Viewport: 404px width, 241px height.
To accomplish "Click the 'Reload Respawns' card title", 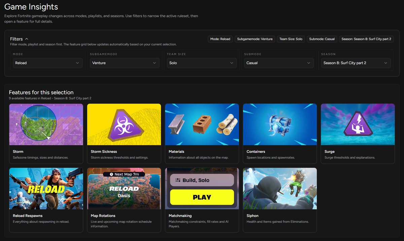I will pos(28,216).
